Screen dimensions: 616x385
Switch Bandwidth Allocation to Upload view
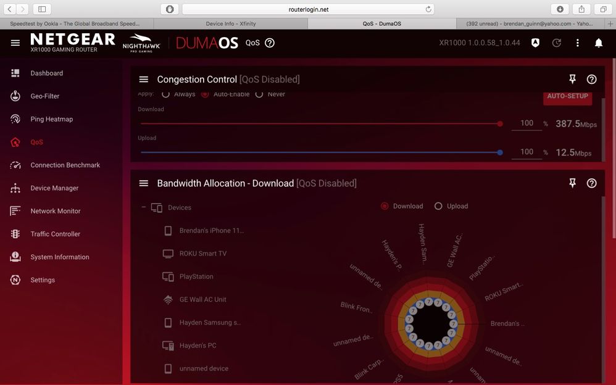438,206
